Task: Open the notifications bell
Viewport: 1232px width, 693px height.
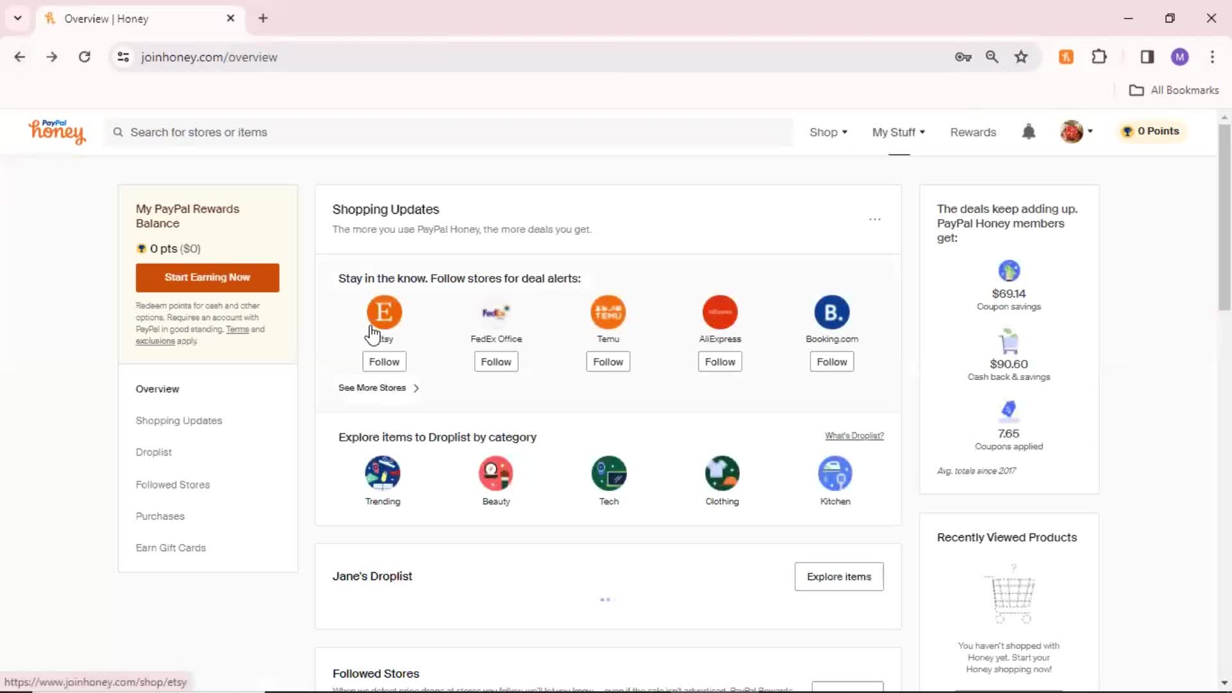Action: [x=1029, y=132]
